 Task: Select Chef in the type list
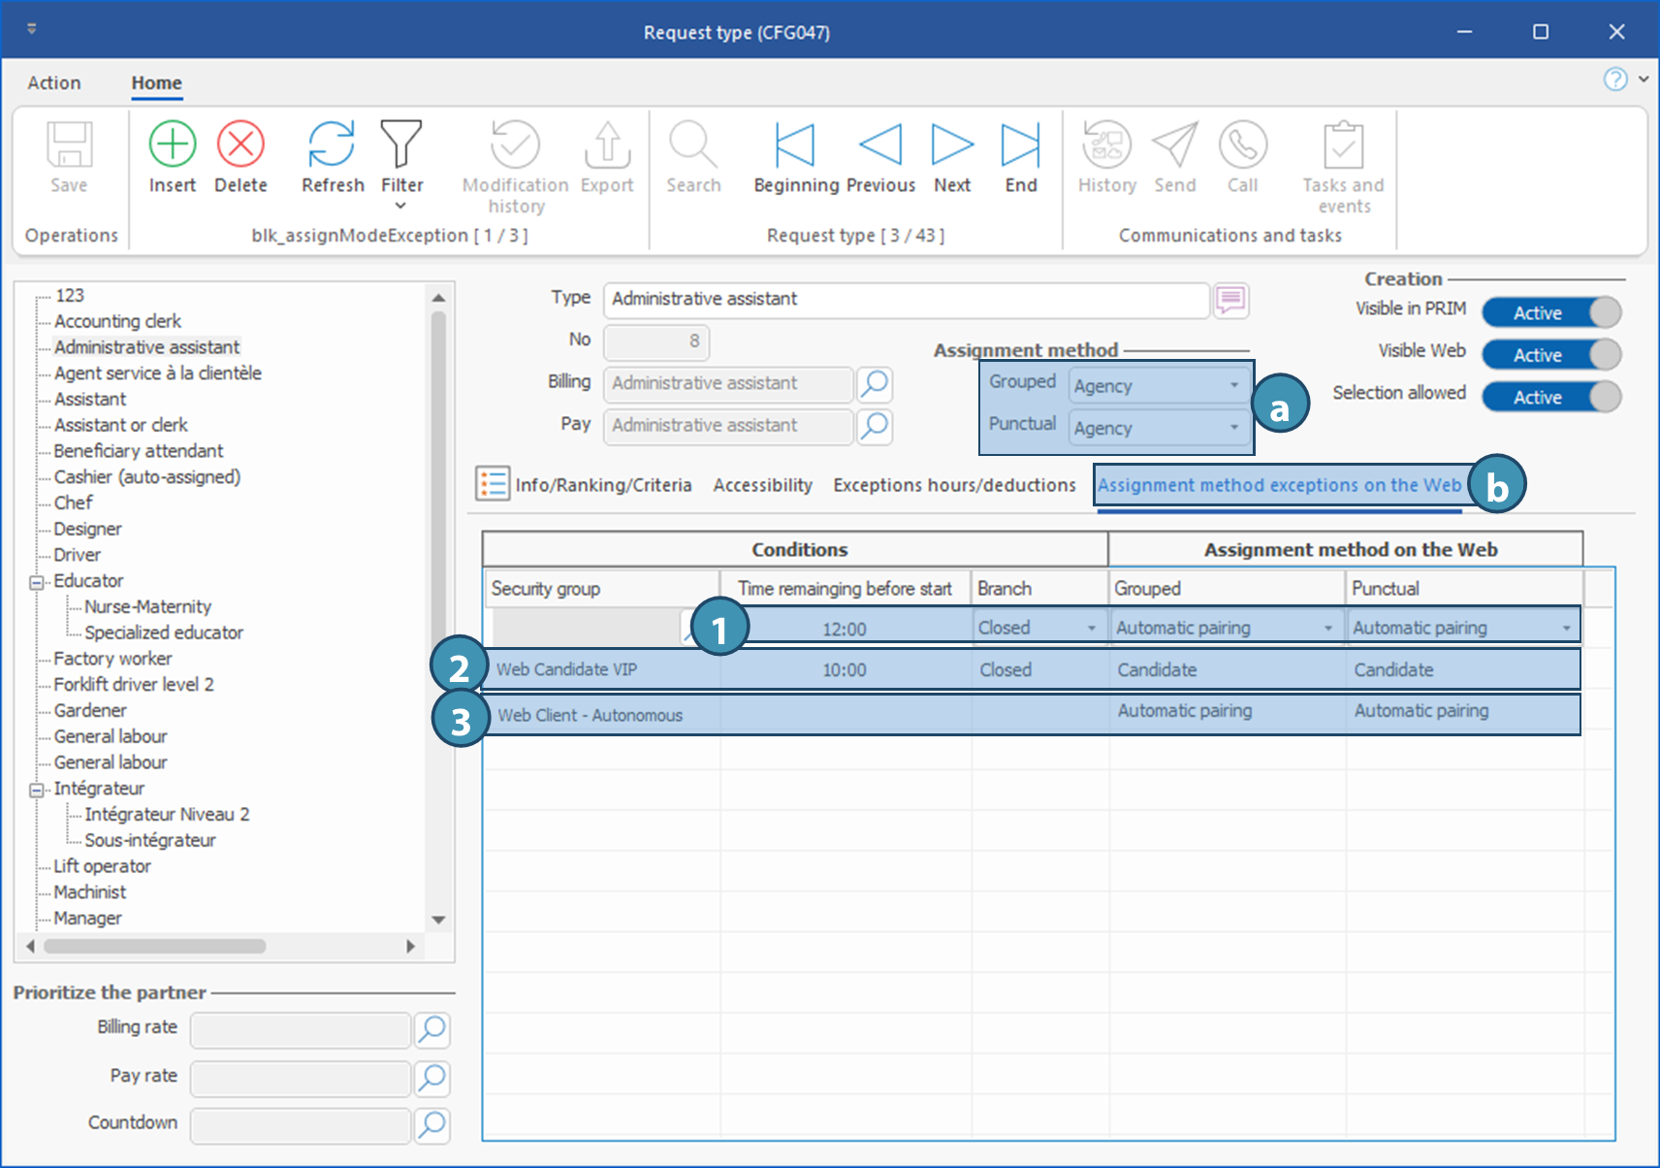pyautogui.click(x=74, y=503)
